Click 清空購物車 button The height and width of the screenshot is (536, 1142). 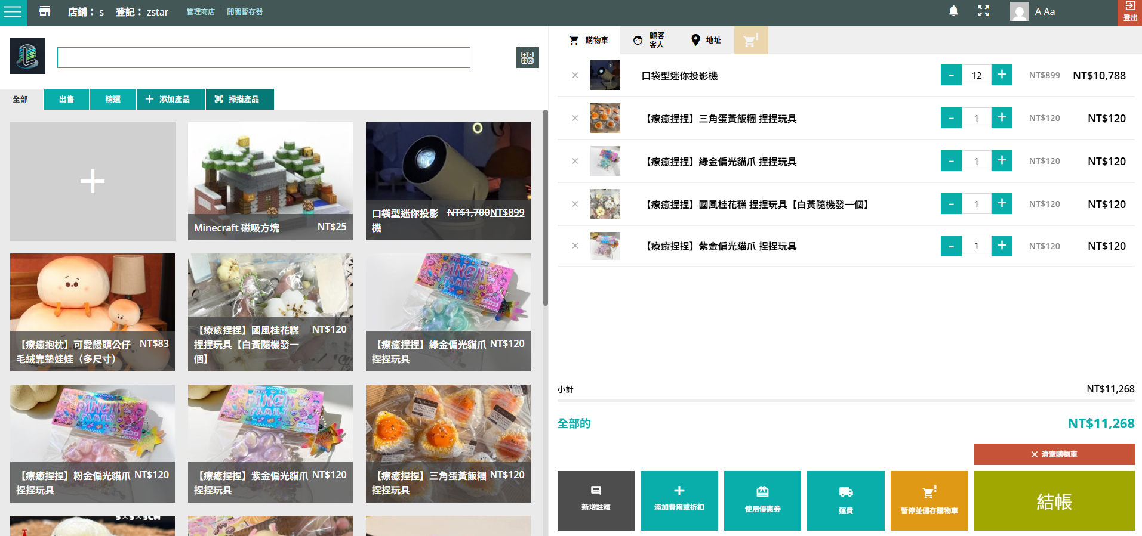1054,454
